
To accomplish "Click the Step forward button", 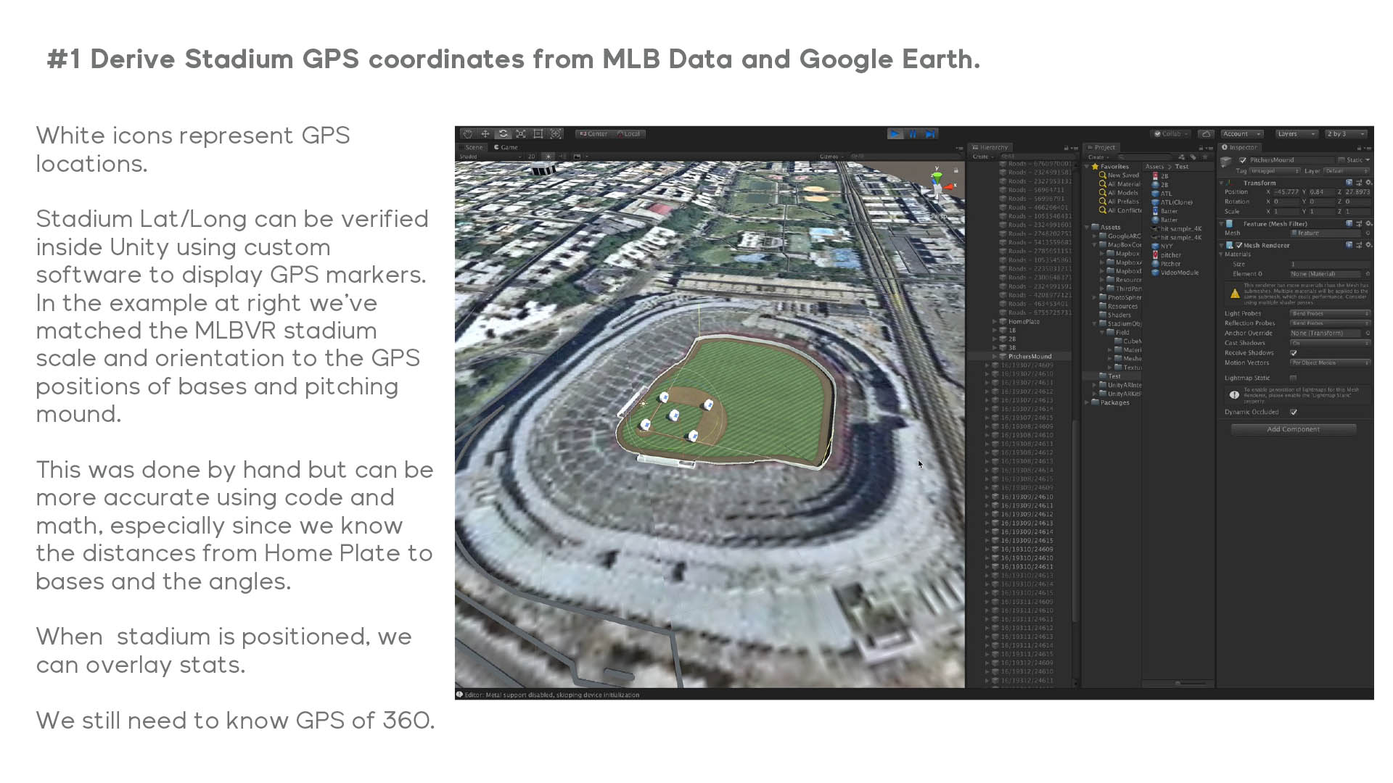I will (930, 134).
